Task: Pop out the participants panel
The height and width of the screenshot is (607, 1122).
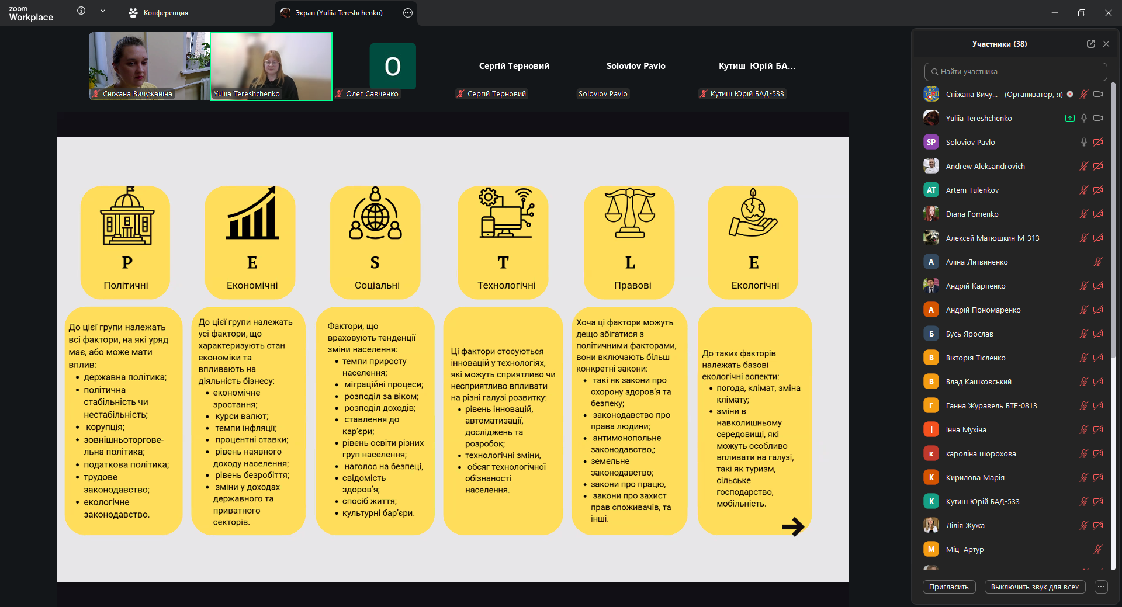Action: (1090, 44)
